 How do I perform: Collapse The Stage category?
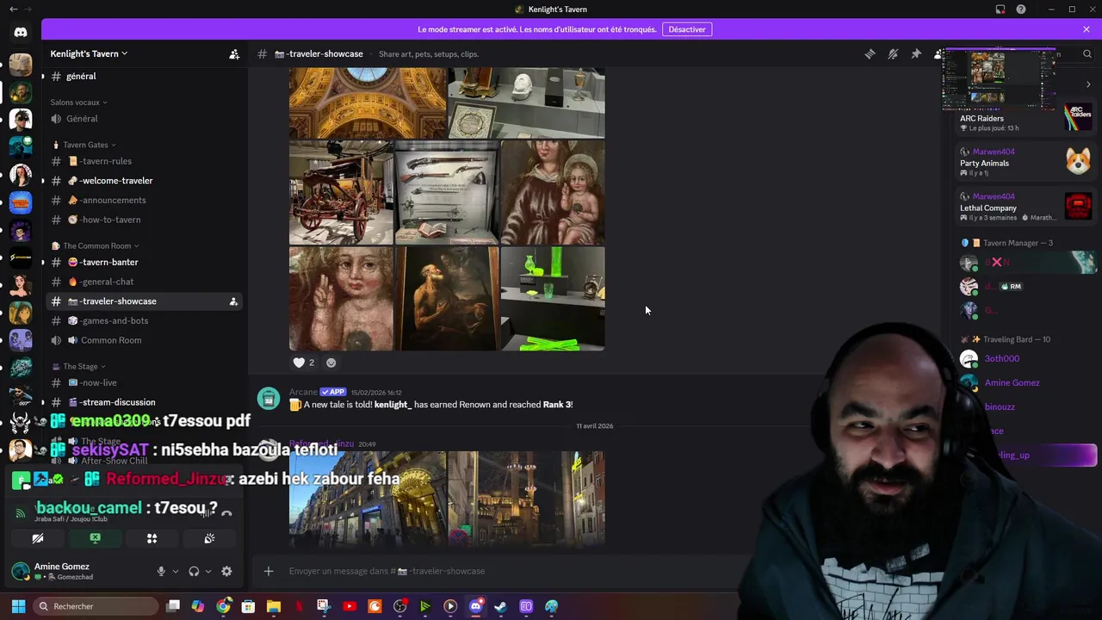(x=78, y=367)
